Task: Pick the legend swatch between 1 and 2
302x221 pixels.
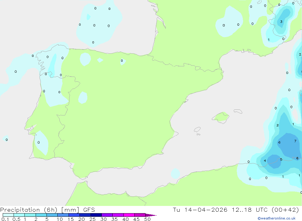Action: point(30,215)
